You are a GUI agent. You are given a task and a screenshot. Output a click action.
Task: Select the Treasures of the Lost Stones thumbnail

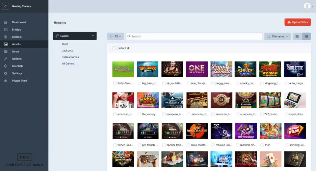[x=123, y=159]
